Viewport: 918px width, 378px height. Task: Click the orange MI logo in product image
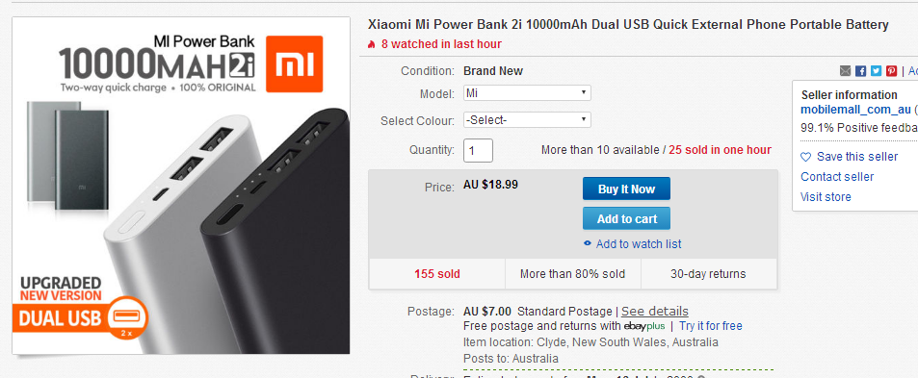click(294, 64)
